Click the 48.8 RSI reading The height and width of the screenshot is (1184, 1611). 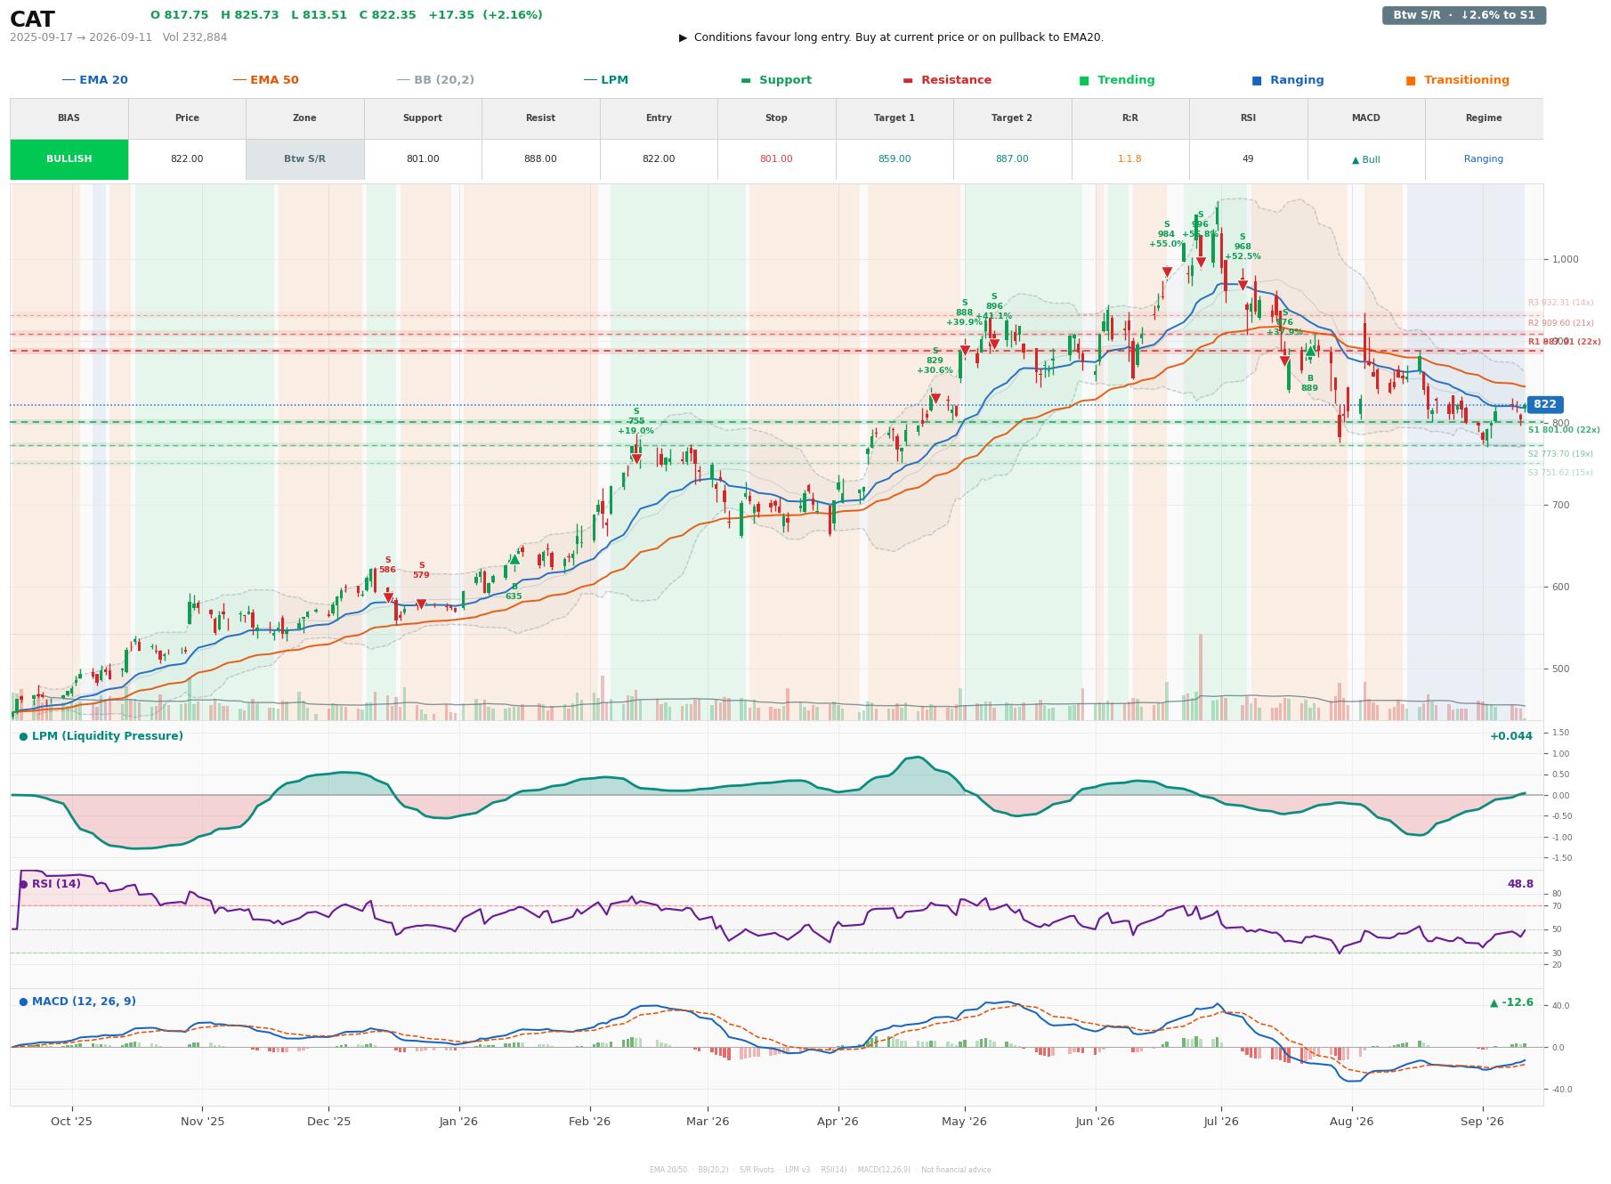(1520, 884)
